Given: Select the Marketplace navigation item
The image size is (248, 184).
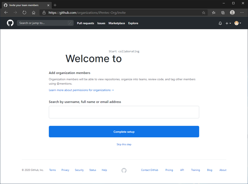Looking at the screenshot, I should pyautogui.click(x=117, y=23).
